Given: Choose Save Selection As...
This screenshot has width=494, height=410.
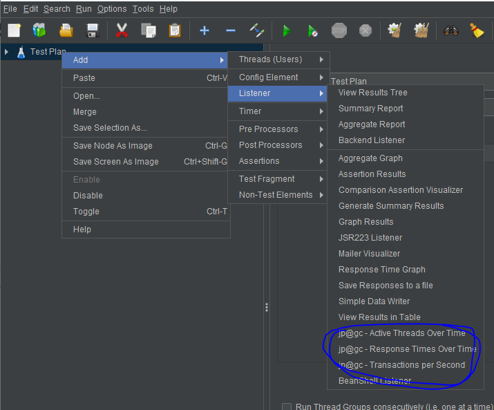Looking at the screenshot, I should [145, 128].
